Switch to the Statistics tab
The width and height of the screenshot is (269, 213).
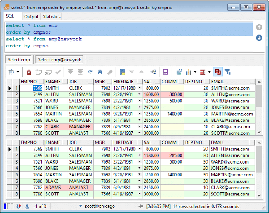pos(52,17)
